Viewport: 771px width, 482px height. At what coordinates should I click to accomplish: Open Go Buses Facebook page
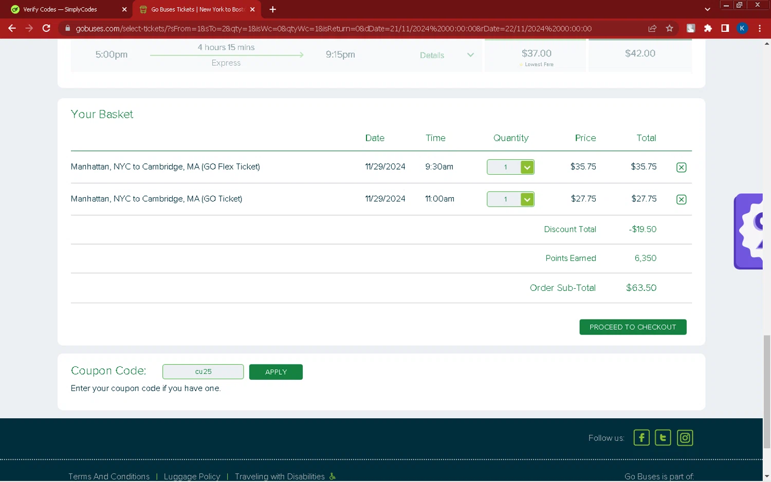click(x=641, y=438)
